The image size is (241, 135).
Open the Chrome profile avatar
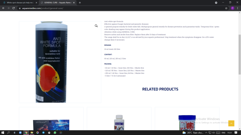(x=233, y=8)
